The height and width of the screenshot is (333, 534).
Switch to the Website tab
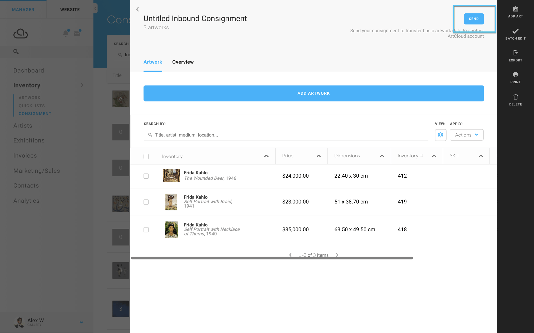tap(70, 10)
